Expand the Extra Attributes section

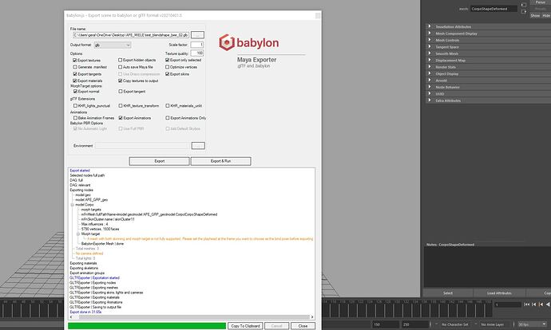(430, 100)
